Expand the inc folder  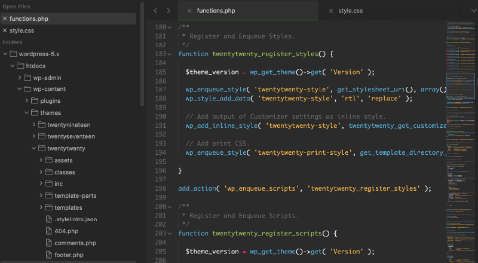click(x=41, y=184)
